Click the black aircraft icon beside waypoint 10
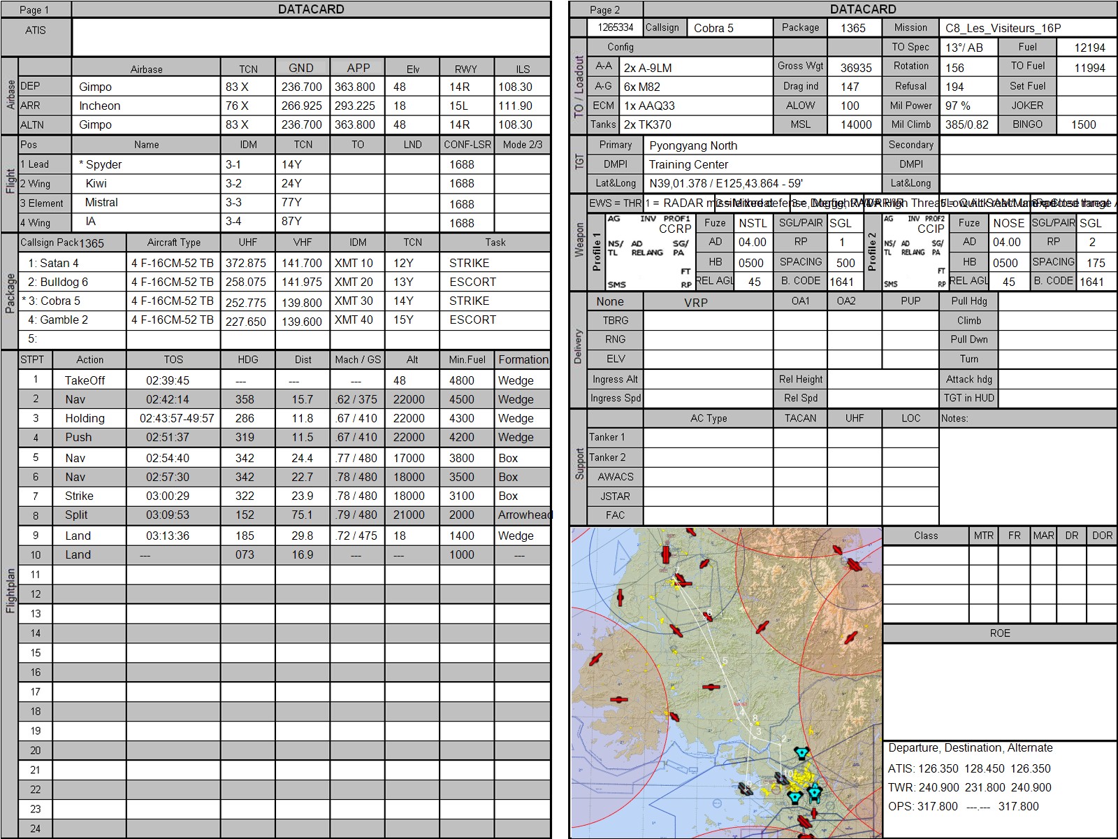 780,778
